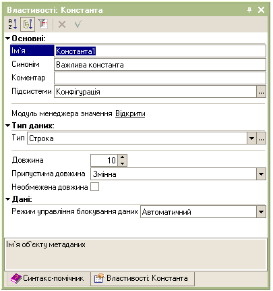Click into the empty Коментар field
Image resolution: width=273 pixels, height=291 pixels.
[x=160, y=78]
